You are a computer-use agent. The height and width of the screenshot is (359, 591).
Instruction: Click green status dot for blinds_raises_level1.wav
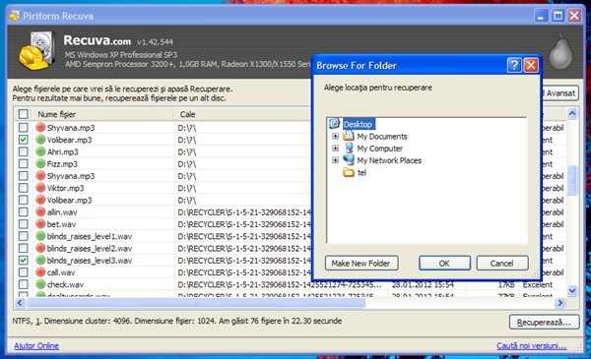pyautogui.click(x=40, y=236)
